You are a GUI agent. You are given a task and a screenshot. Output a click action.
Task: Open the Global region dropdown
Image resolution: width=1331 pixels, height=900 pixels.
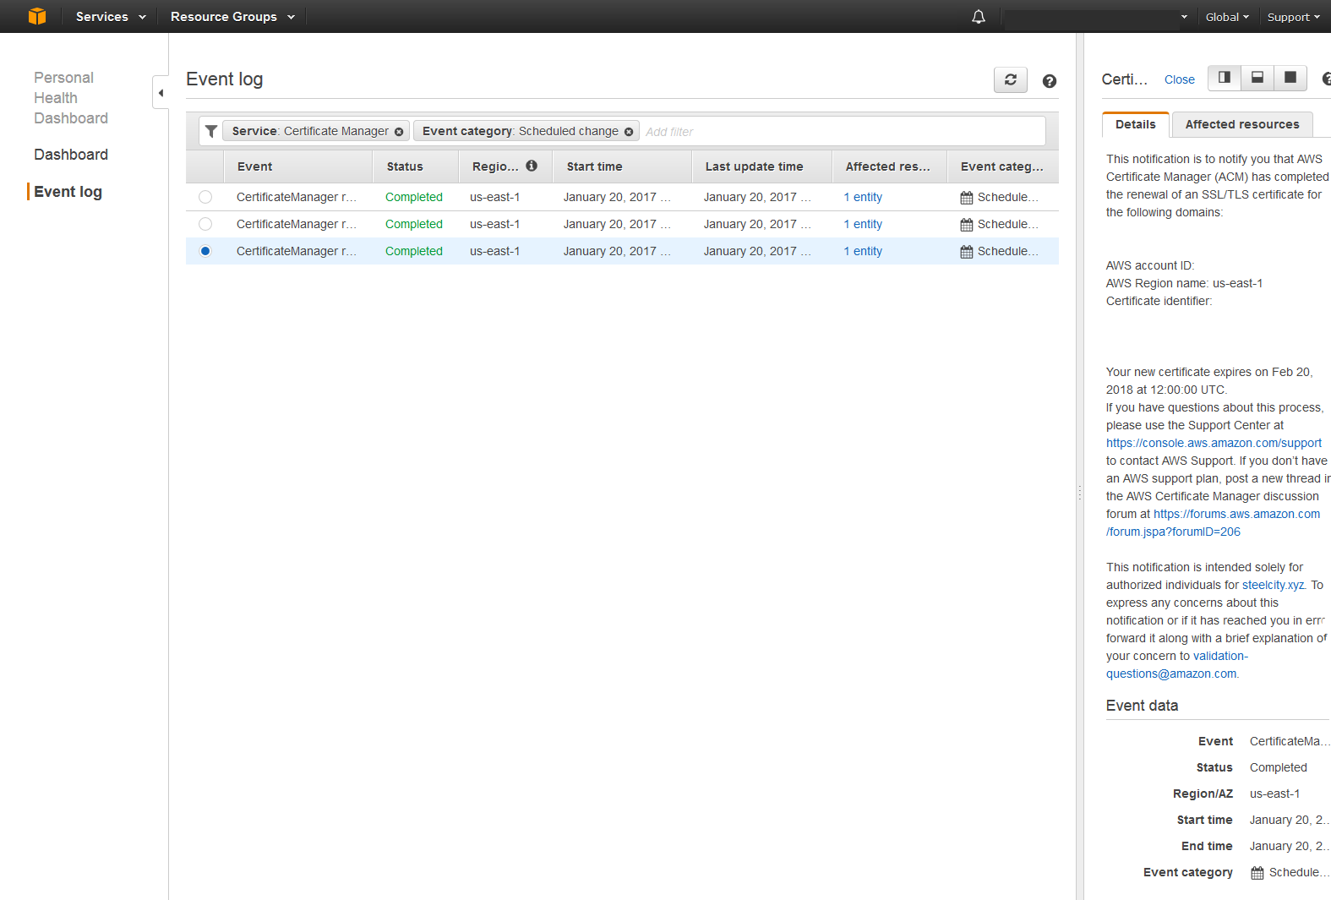click(1227, 17)
